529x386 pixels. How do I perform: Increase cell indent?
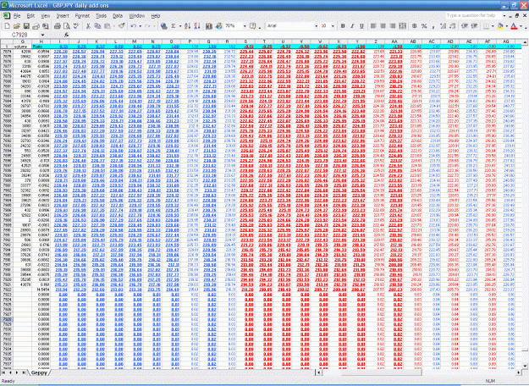point(474,26)
